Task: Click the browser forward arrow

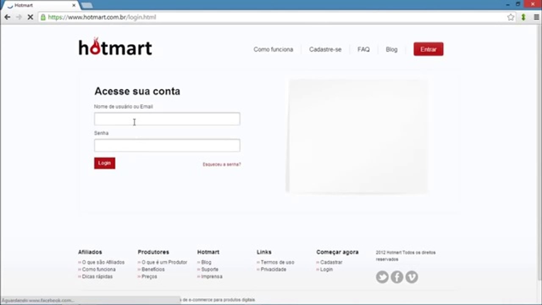Action: (x=19, y=17)
